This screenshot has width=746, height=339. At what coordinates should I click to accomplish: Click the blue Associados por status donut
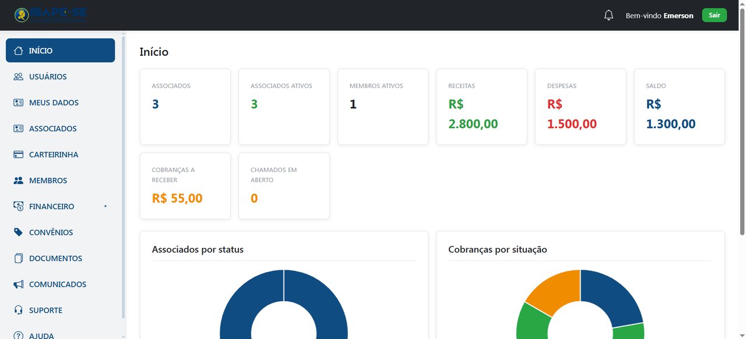pyautogui.click(x=284, y=304)
